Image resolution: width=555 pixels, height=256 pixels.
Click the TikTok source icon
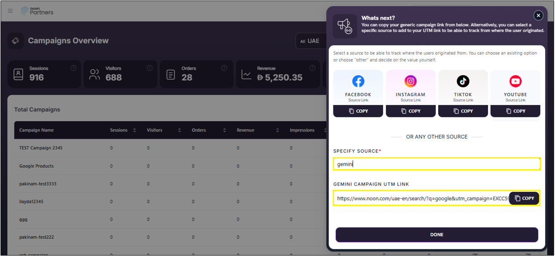[463, 81]
